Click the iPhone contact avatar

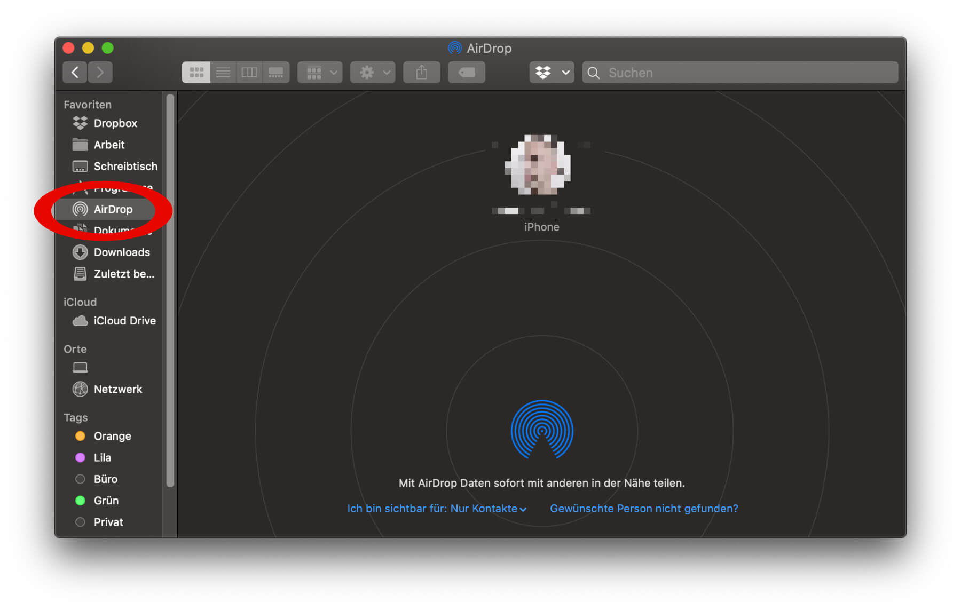pos(539,164)
